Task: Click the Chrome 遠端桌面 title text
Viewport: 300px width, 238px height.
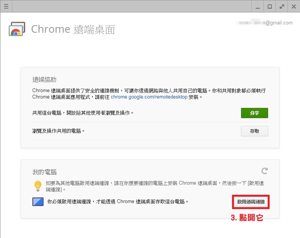Action: click(73, 29)
